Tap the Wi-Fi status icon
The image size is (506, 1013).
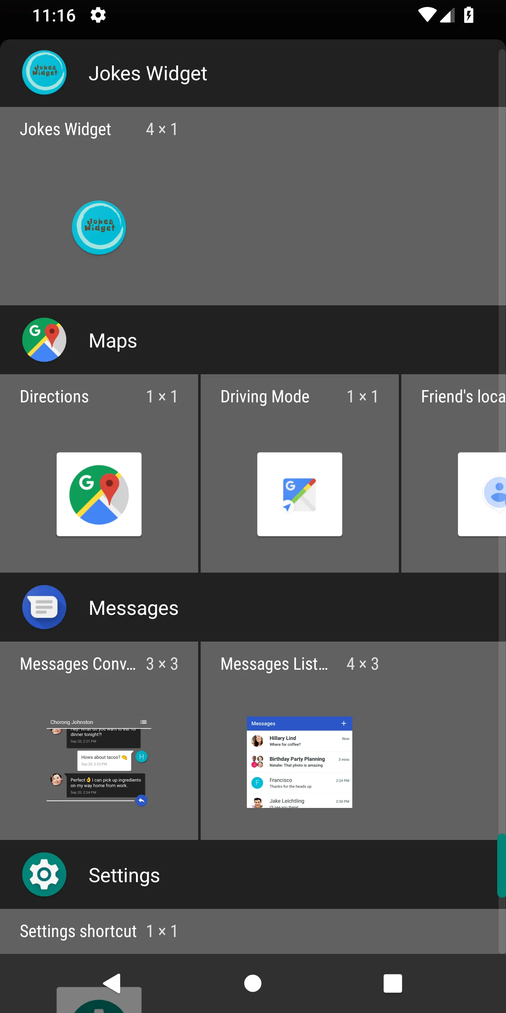click(x=427, y=15)
